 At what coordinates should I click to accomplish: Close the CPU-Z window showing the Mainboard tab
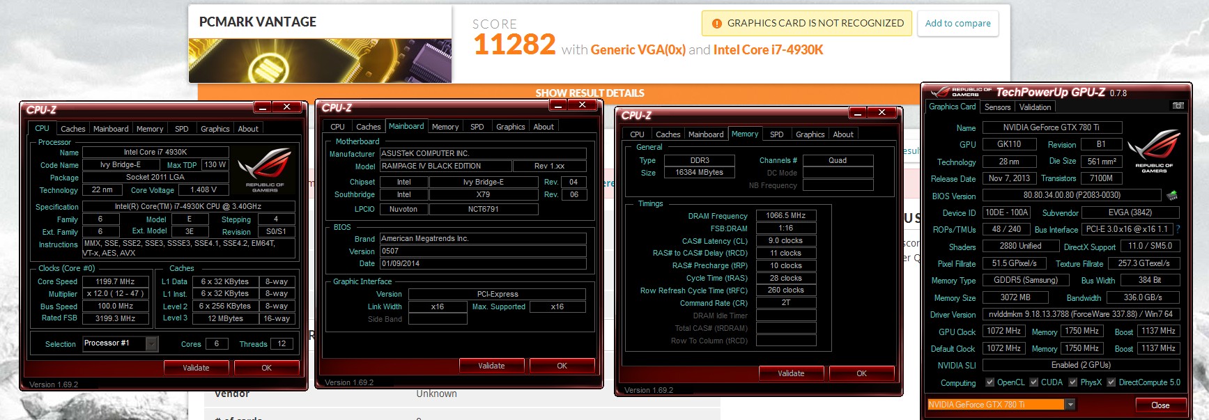point(583,104)
